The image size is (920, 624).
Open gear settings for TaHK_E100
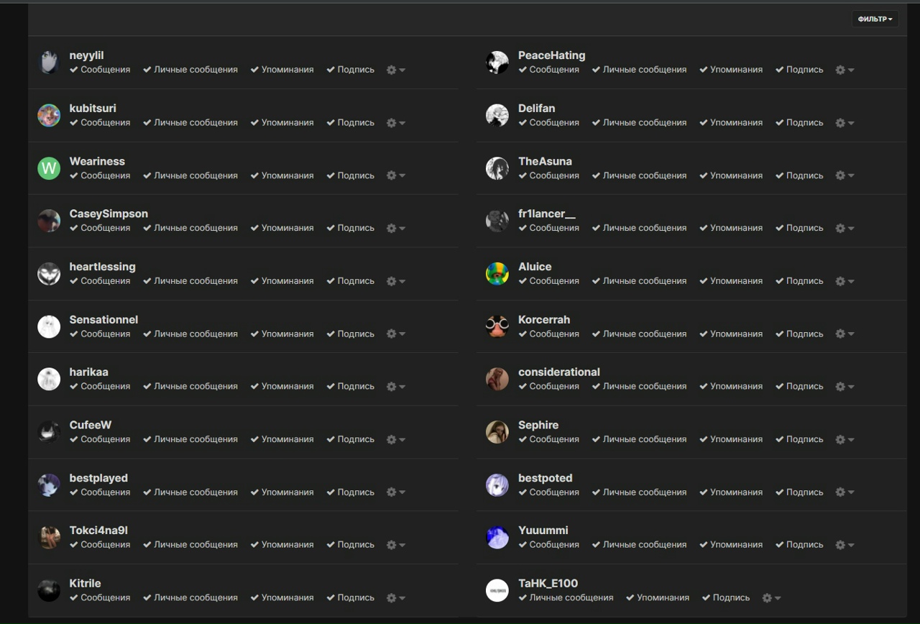(x=767, y=598)
